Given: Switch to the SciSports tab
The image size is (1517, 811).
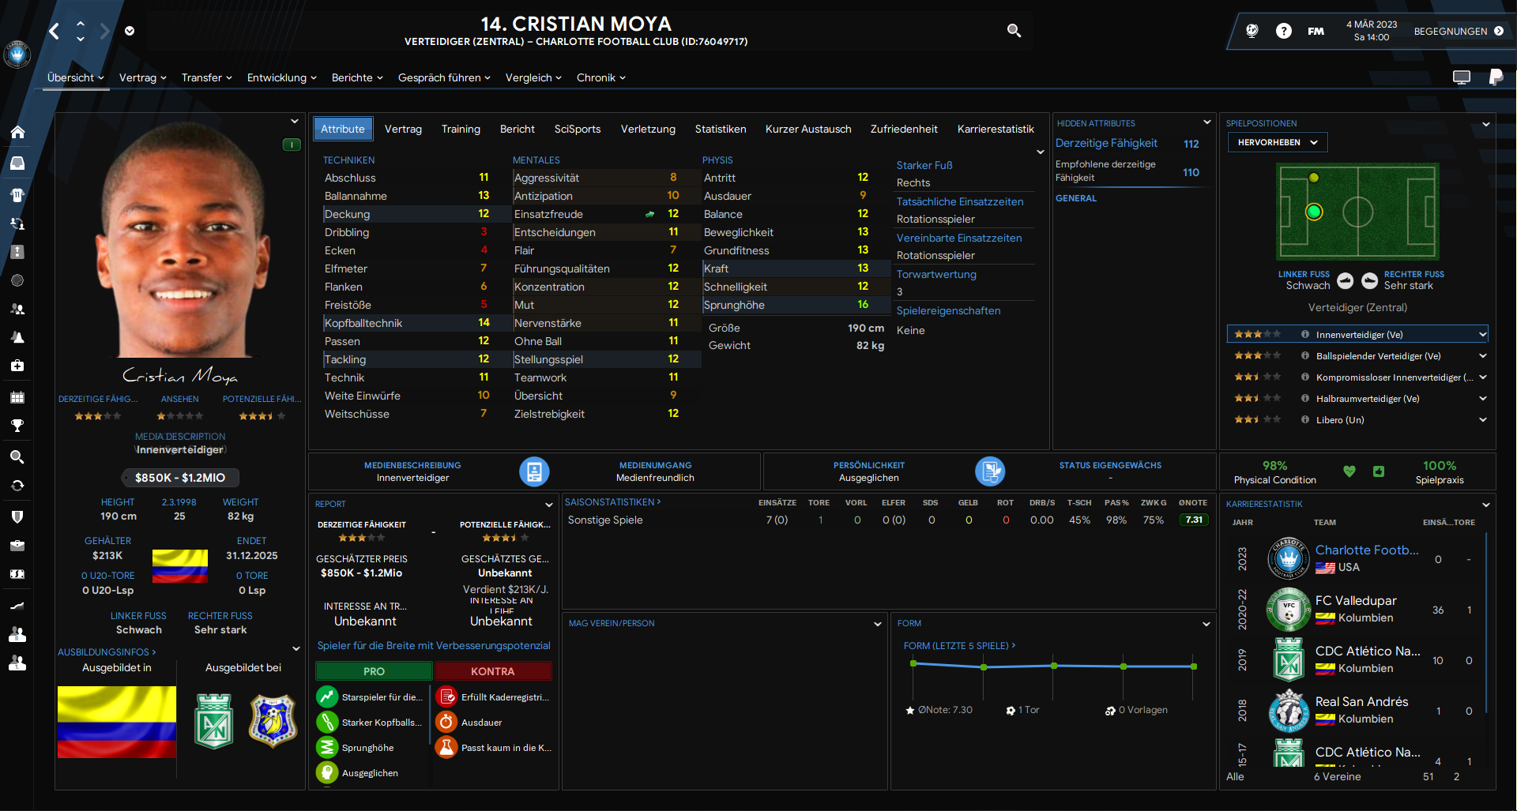Looking at the screenshot, I should pos(578,129).
